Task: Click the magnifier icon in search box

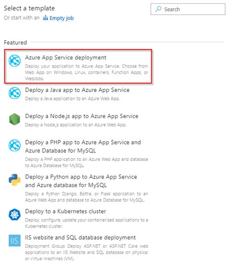Action: 159,9
